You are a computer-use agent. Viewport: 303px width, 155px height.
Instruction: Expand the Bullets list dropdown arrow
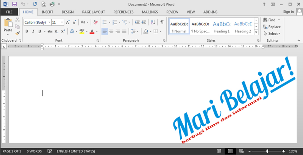[x=109, y=22]
